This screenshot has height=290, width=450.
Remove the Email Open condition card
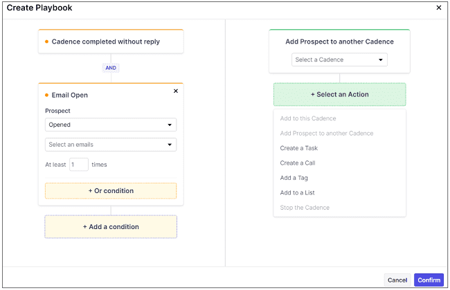175,91
